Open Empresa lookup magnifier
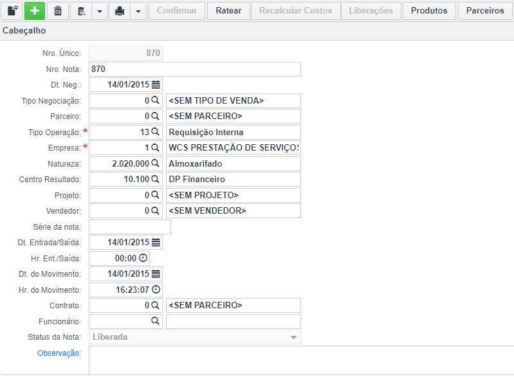514x381 pixels. (156, 147)
